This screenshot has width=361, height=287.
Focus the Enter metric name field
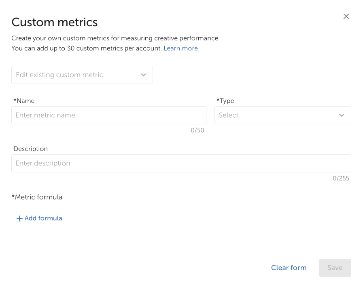(x=109, y=115)
